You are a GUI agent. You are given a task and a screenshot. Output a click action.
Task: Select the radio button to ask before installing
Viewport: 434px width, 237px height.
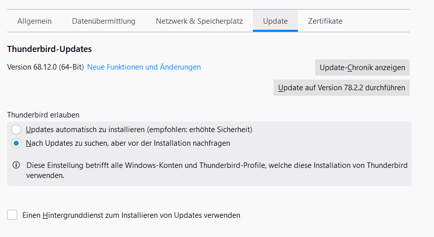click(16, 143)
